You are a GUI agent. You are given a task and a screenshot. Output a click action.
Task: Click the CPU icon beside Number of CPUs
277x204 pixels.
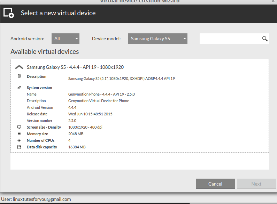[19, 140]
